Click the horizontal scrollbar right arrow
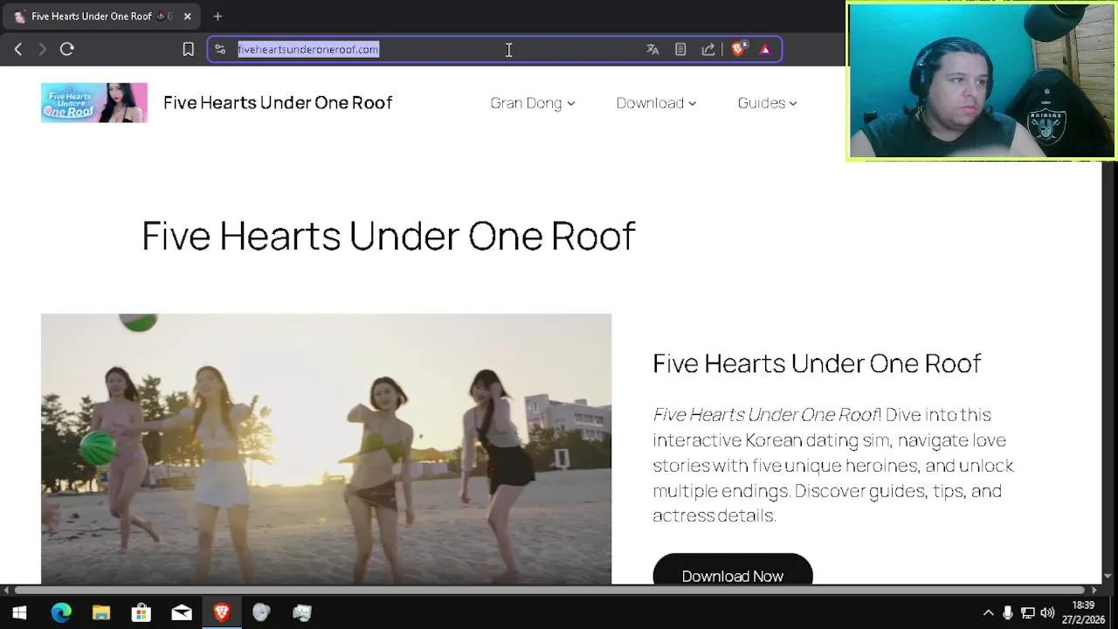This screenshot has height=629, width=1118. (x=1094, y=591)
